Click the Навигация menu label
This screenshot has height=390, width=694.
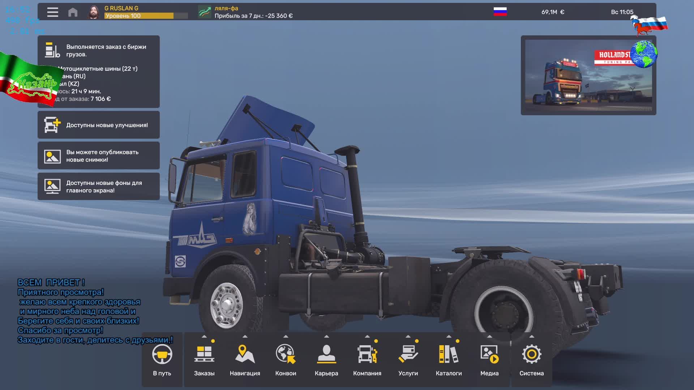245,373
